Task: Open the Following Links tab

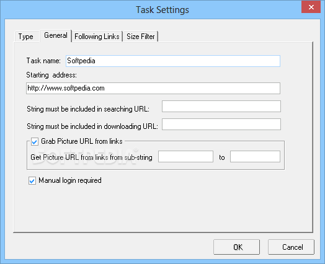Action: 97,37
